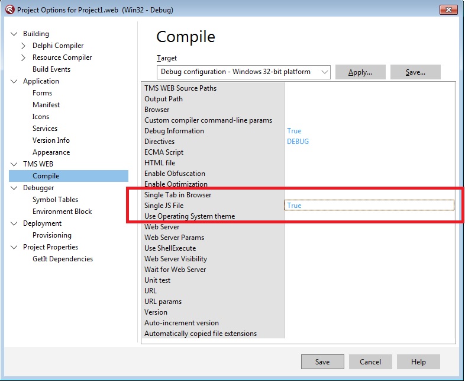
Task: Select the Manifest tree item
Action: click(x=46, y=105)
